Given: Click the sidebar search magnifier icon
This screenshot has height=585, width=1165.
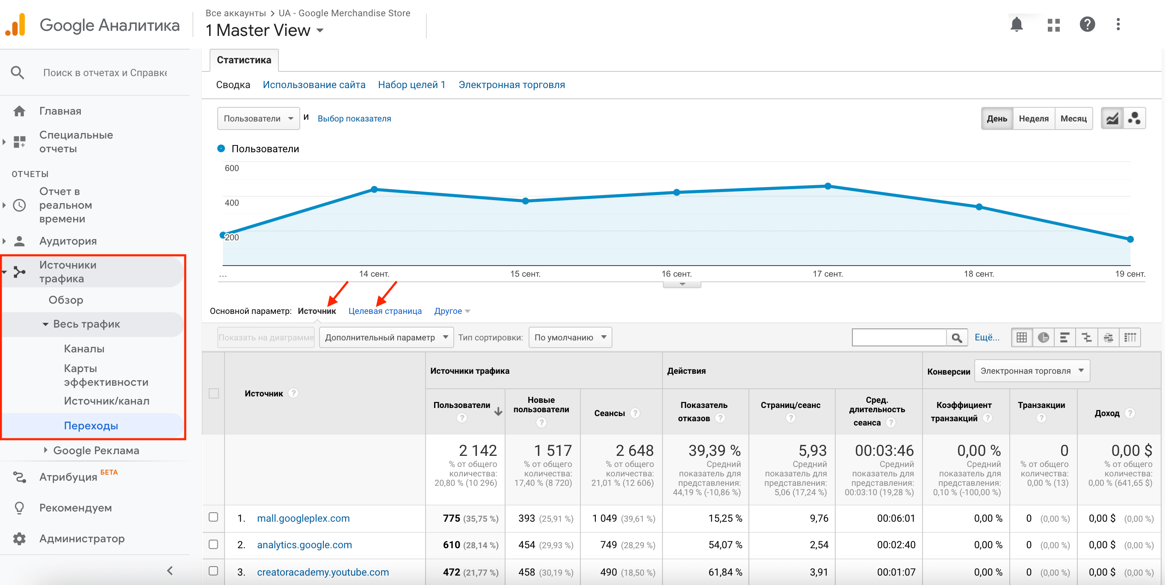Looking at the screenshot, I should pos(17,72).
